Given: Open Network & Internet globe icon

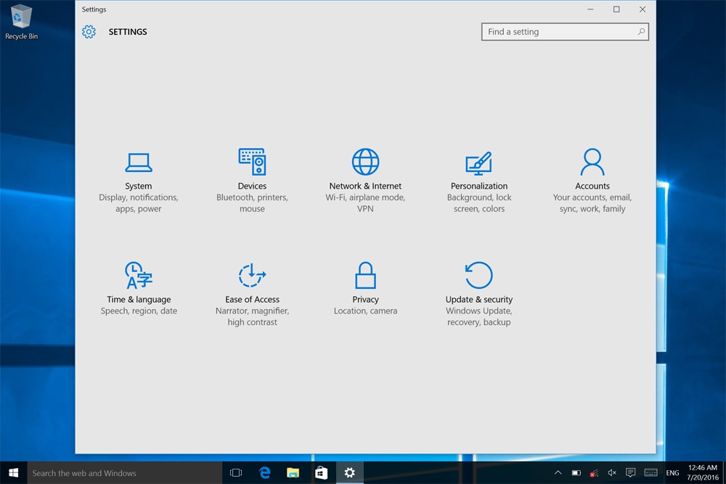Looking at the screenshot, I should (365, 162).
